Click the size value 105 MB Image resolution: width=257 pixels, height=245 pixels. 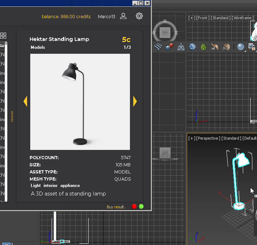point(123,165)
